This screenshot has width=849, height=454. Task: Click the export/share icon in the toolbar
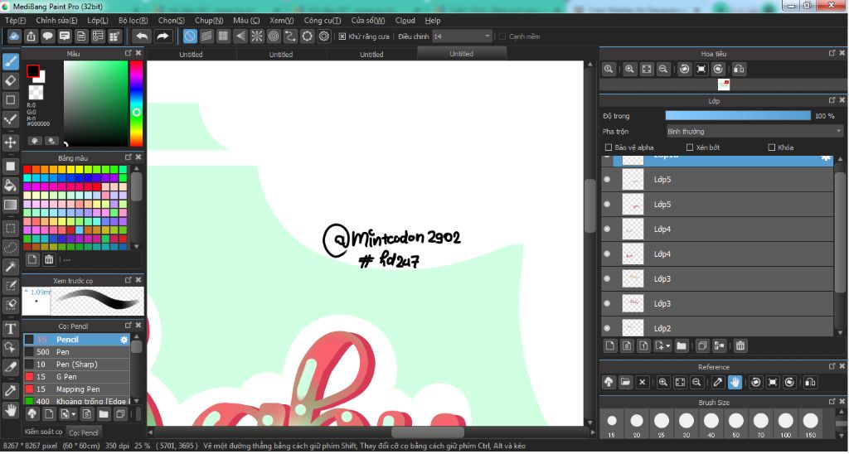click(x=31, y=36)
